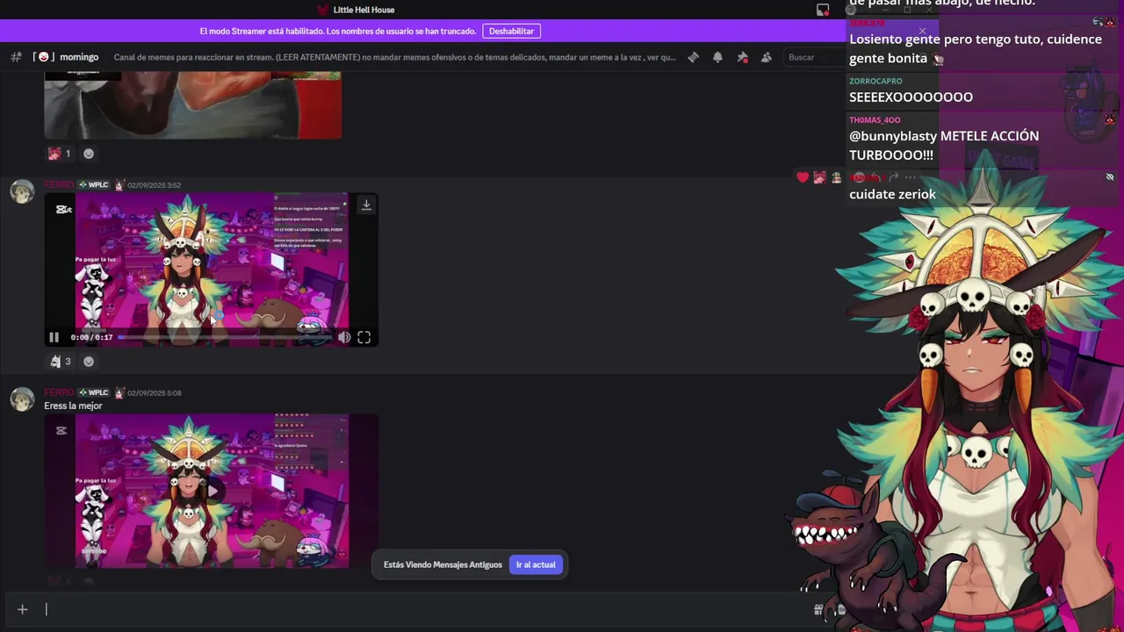Click the 02/09/2025 5:08 timestamp
Viewport: 1124px width, 632px height.
[x=154, y=392]
